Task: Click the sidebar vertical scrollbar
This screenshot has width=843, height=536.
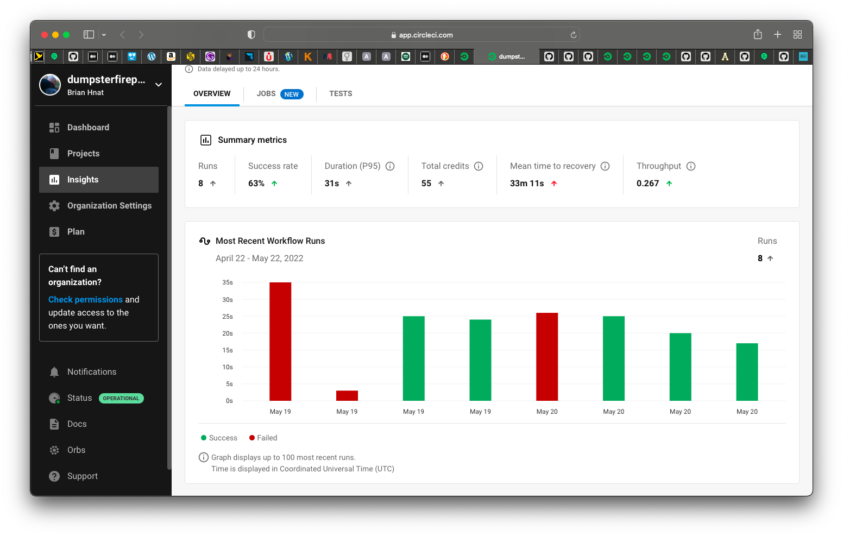Action: [x=169, y=288]
